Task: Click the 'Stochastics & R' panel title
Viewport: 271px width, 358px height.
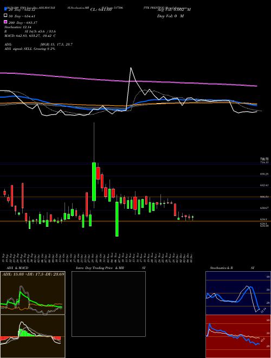Action: point(221,268)
